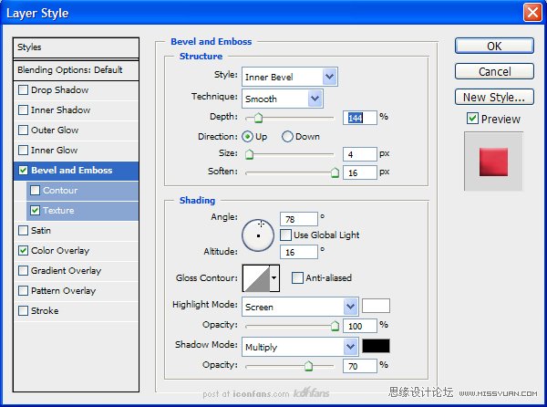Click the Cancel button
Image resolution: width=547 pixels, height=407 pixels.
[494, 71]
